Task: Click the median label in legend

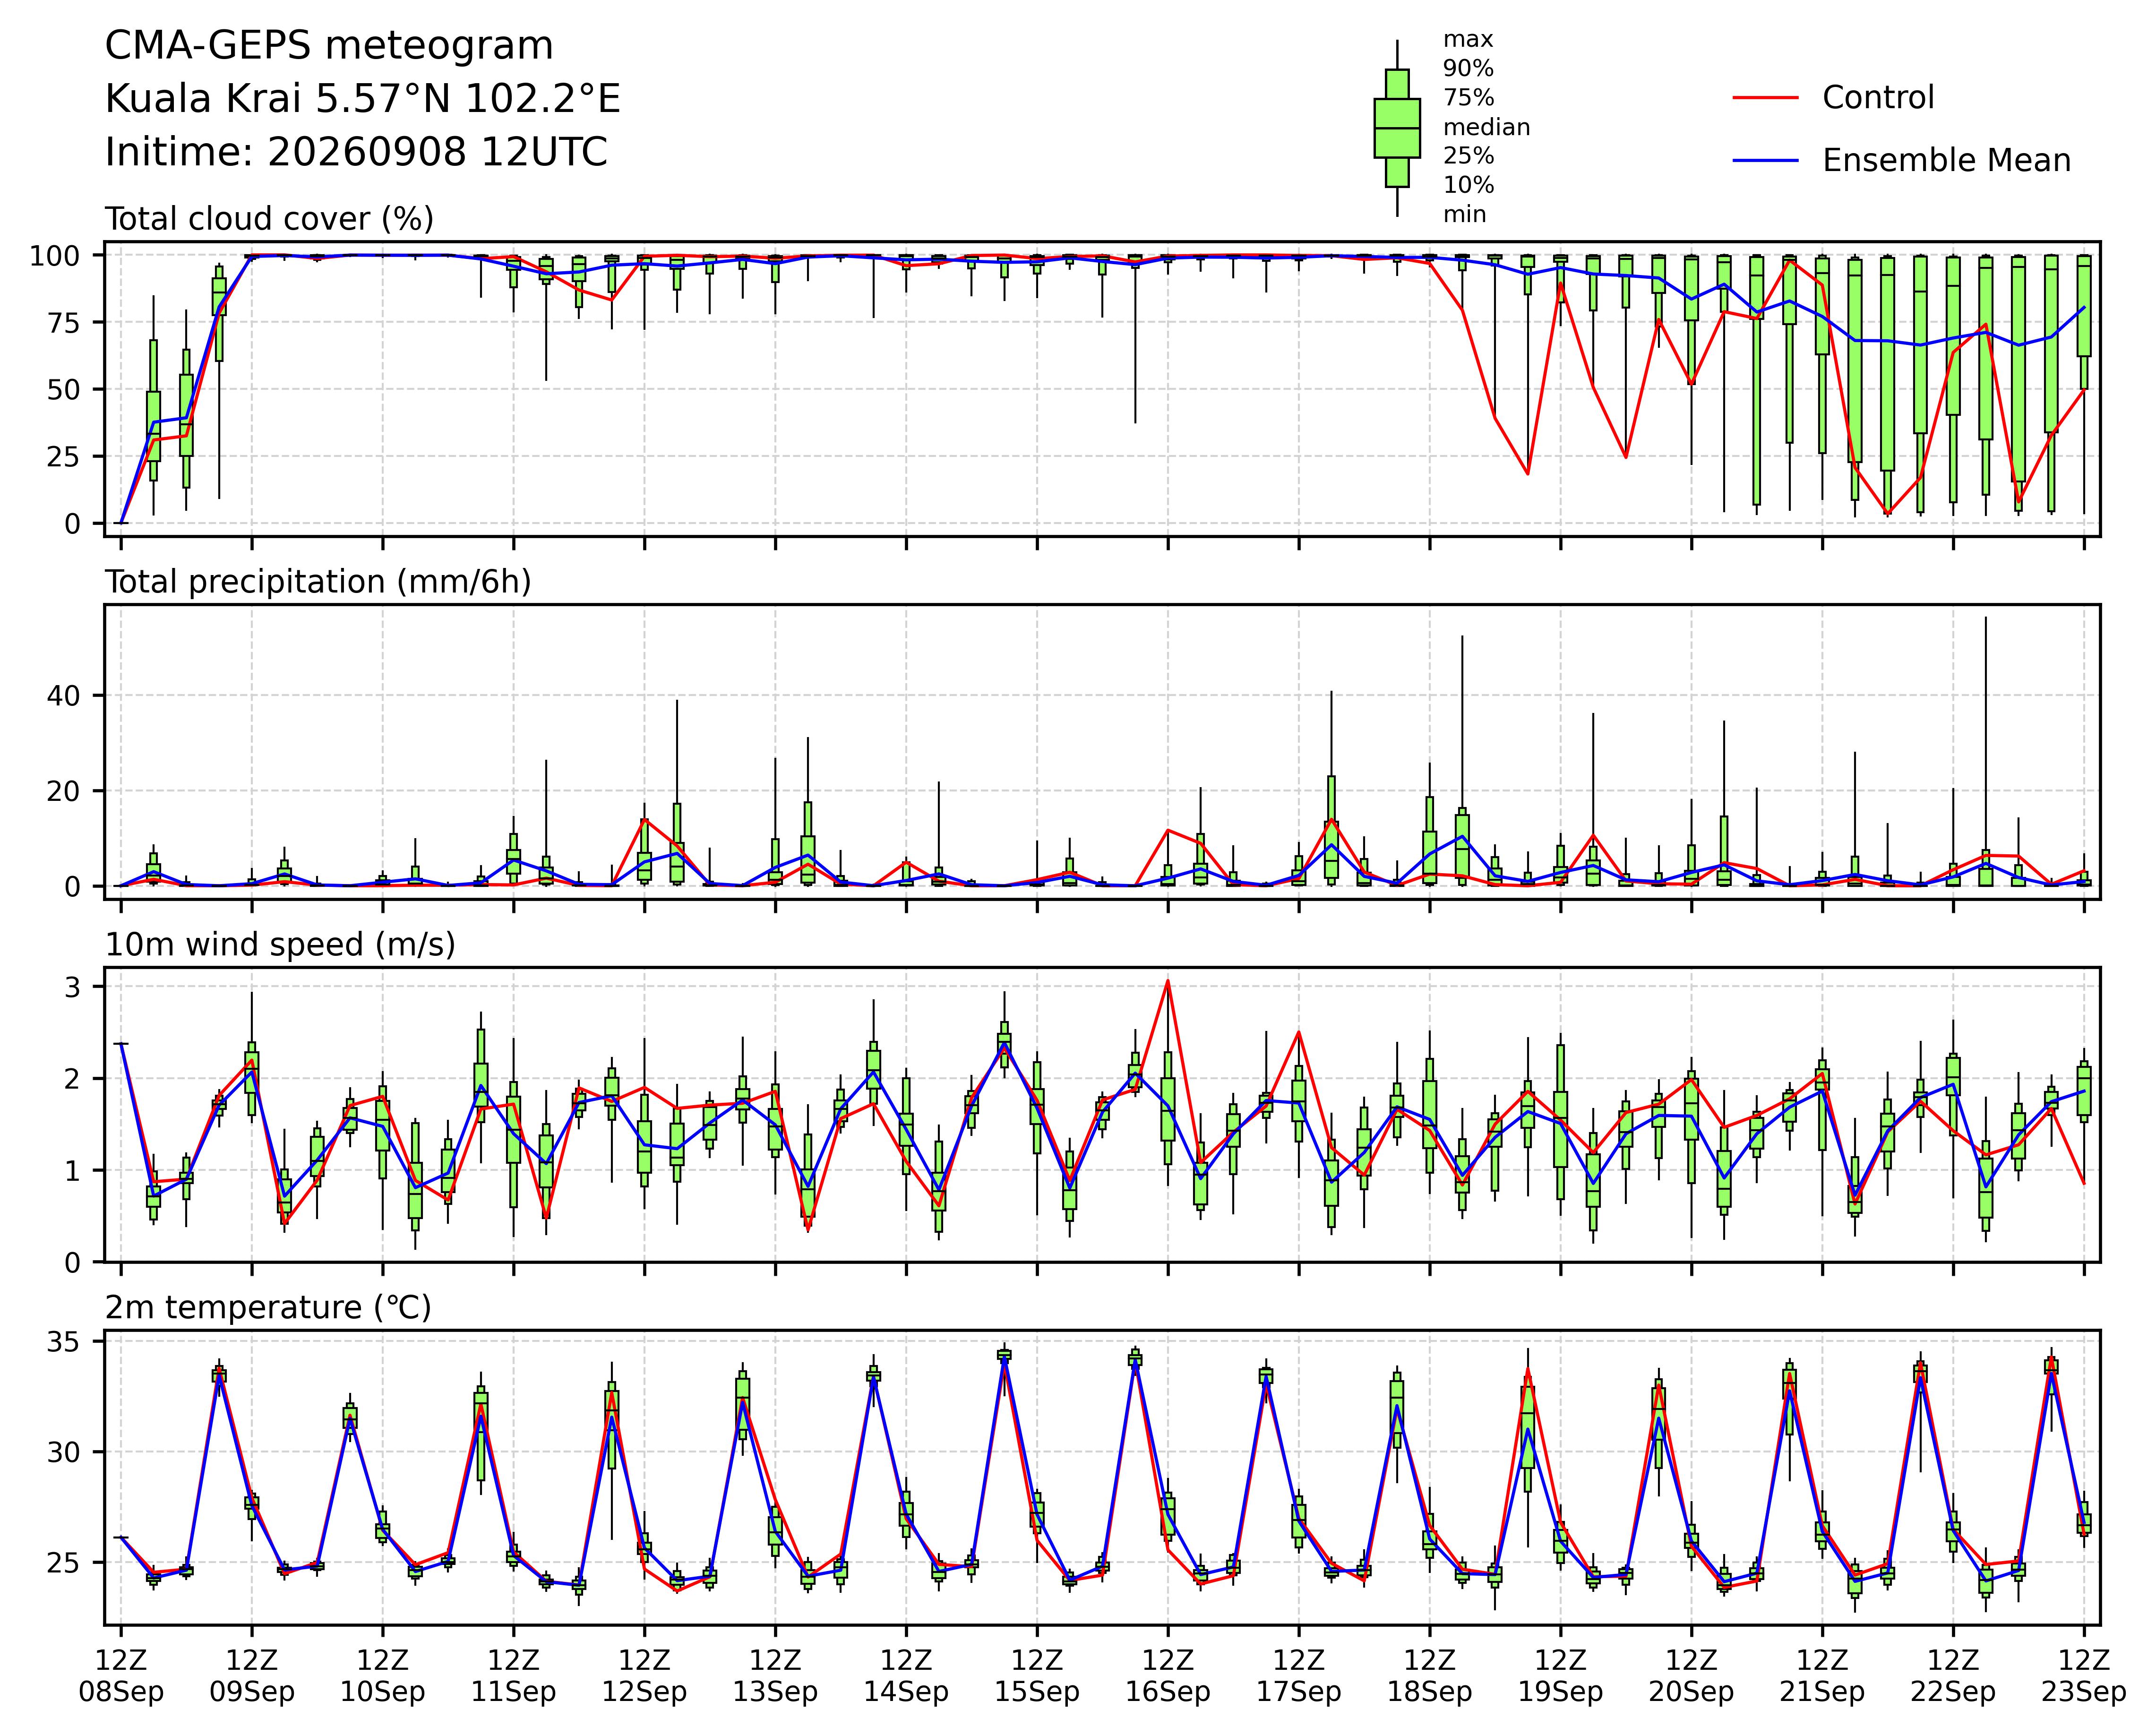Action: coord(1486,127)
